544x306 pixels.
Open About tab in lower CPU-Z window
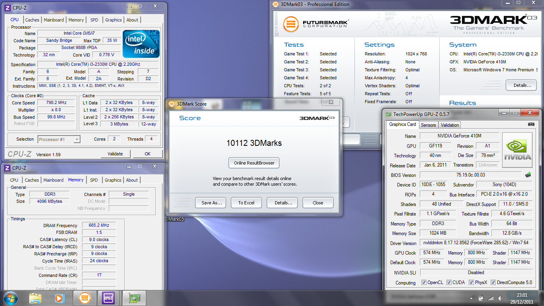point(132,180)
